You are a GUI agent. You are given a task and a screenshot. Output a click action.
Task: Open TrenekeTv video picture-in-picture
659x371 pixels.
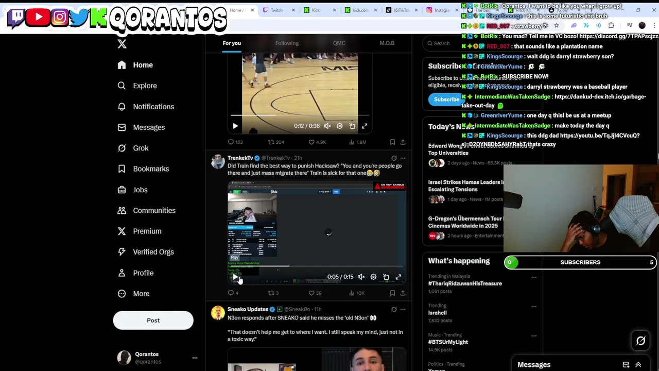click(x=386, y=277)
